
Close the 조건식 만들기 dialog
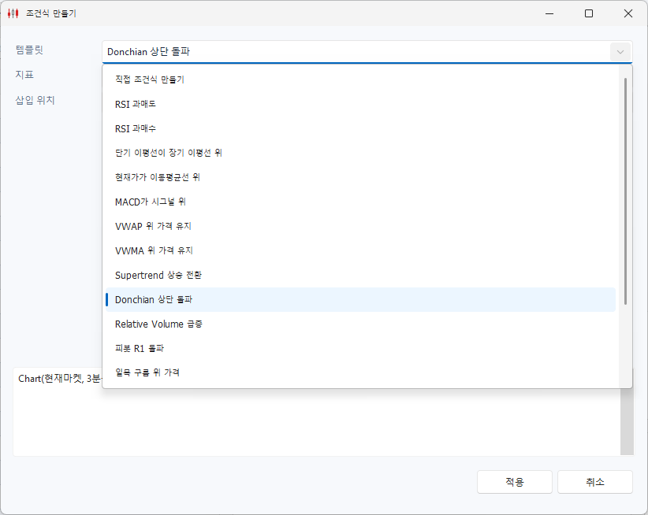pos(628,13)
